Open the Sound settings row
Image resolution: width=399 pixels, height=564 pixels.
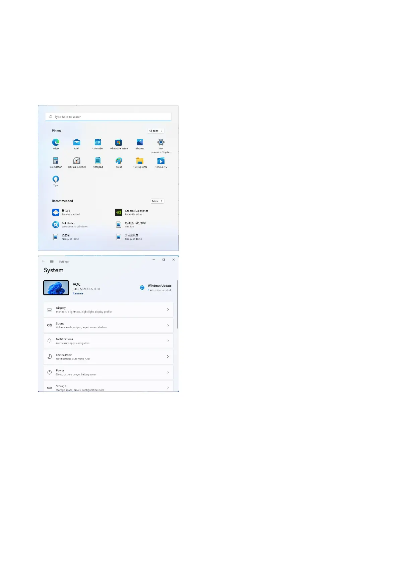point(108,325)
